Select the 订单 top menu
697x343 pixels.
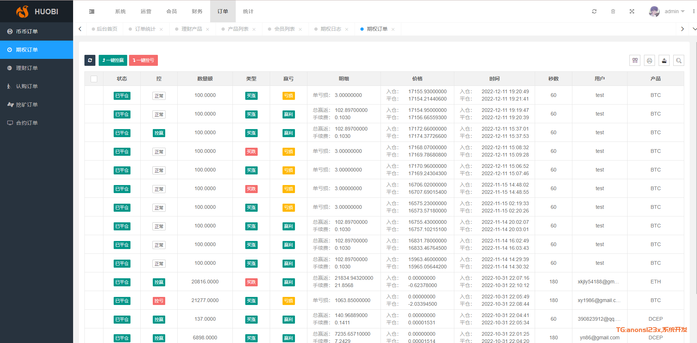click(223, 11)
